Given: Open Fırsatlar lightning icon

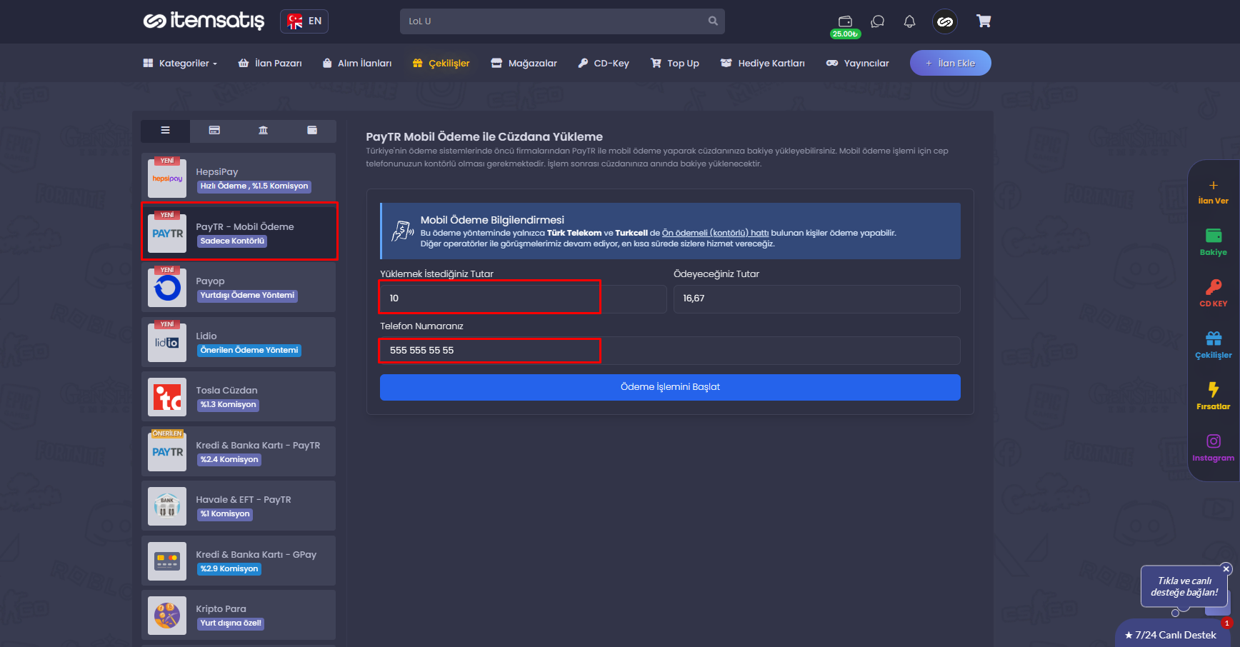Looking at the screenshot, I should point(1214,396).
